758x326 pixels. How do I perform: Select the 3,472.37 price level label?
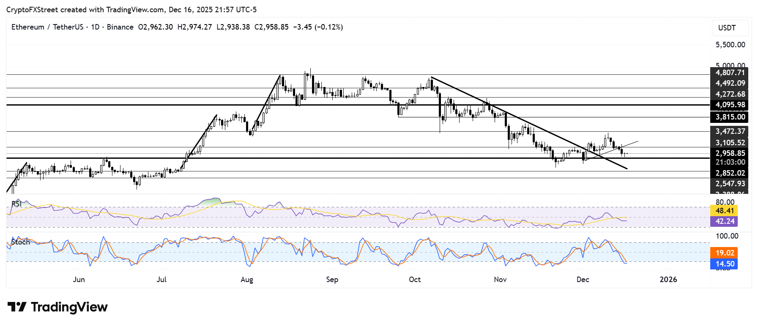[x=730, y=131]
